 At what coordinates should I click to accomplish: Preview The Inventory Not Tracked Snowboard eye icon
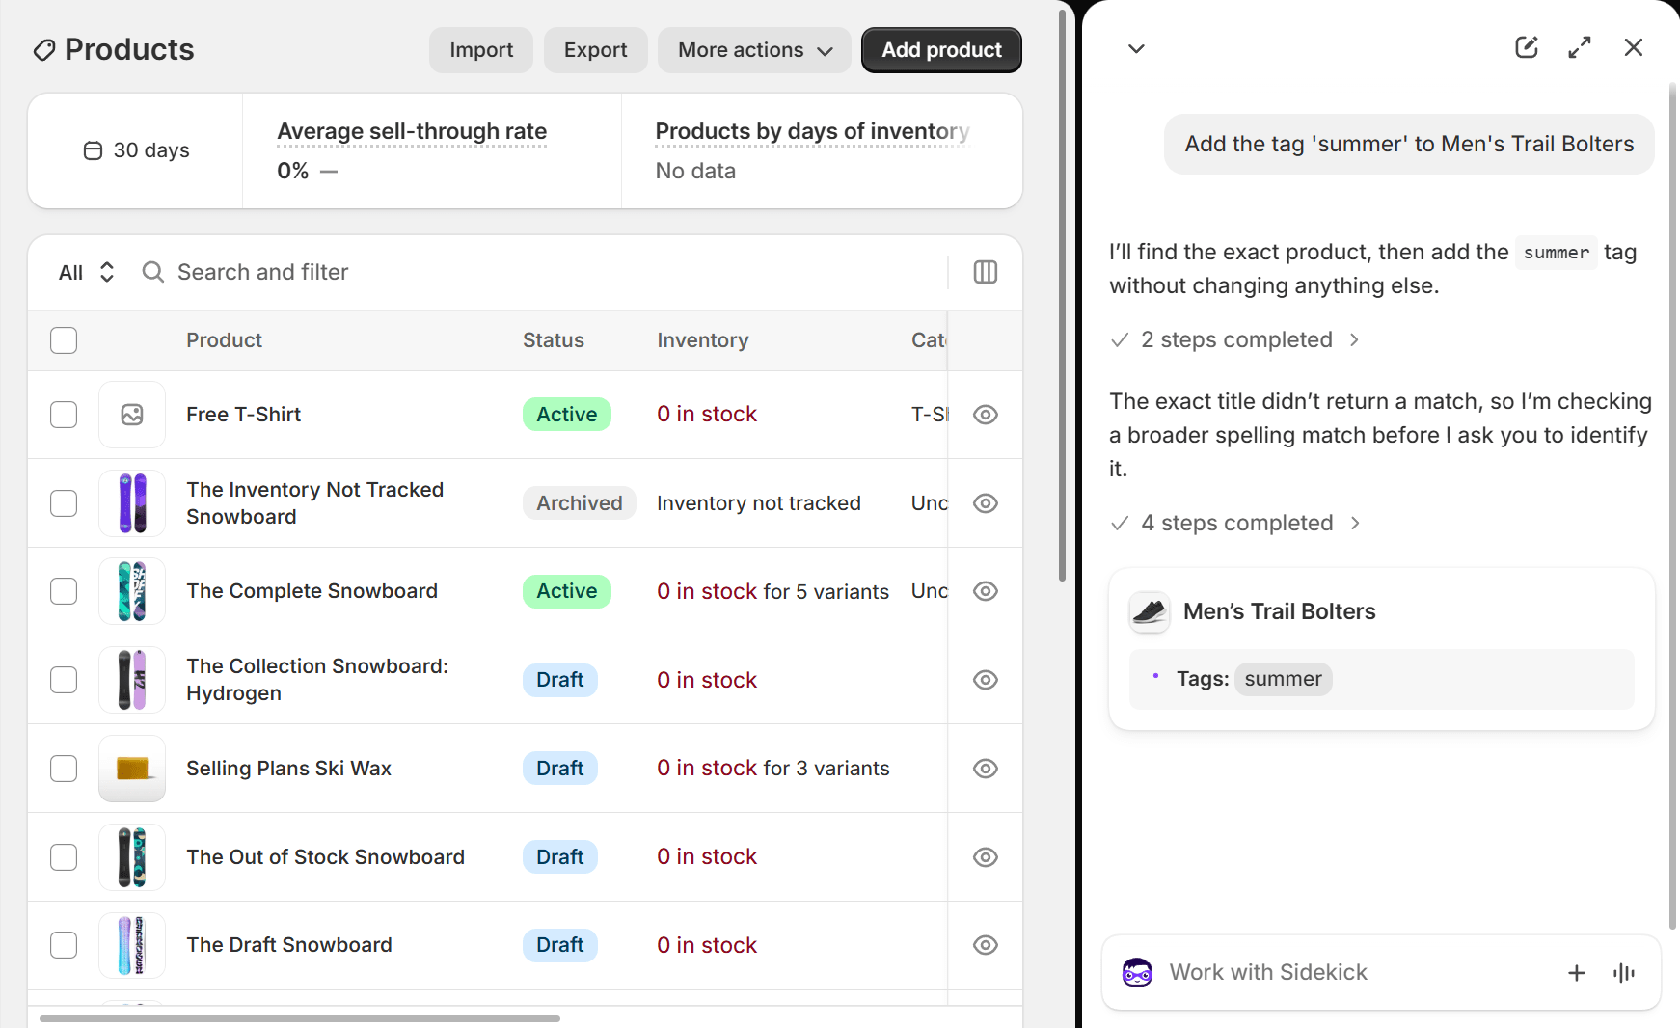[x=985, y=503]
